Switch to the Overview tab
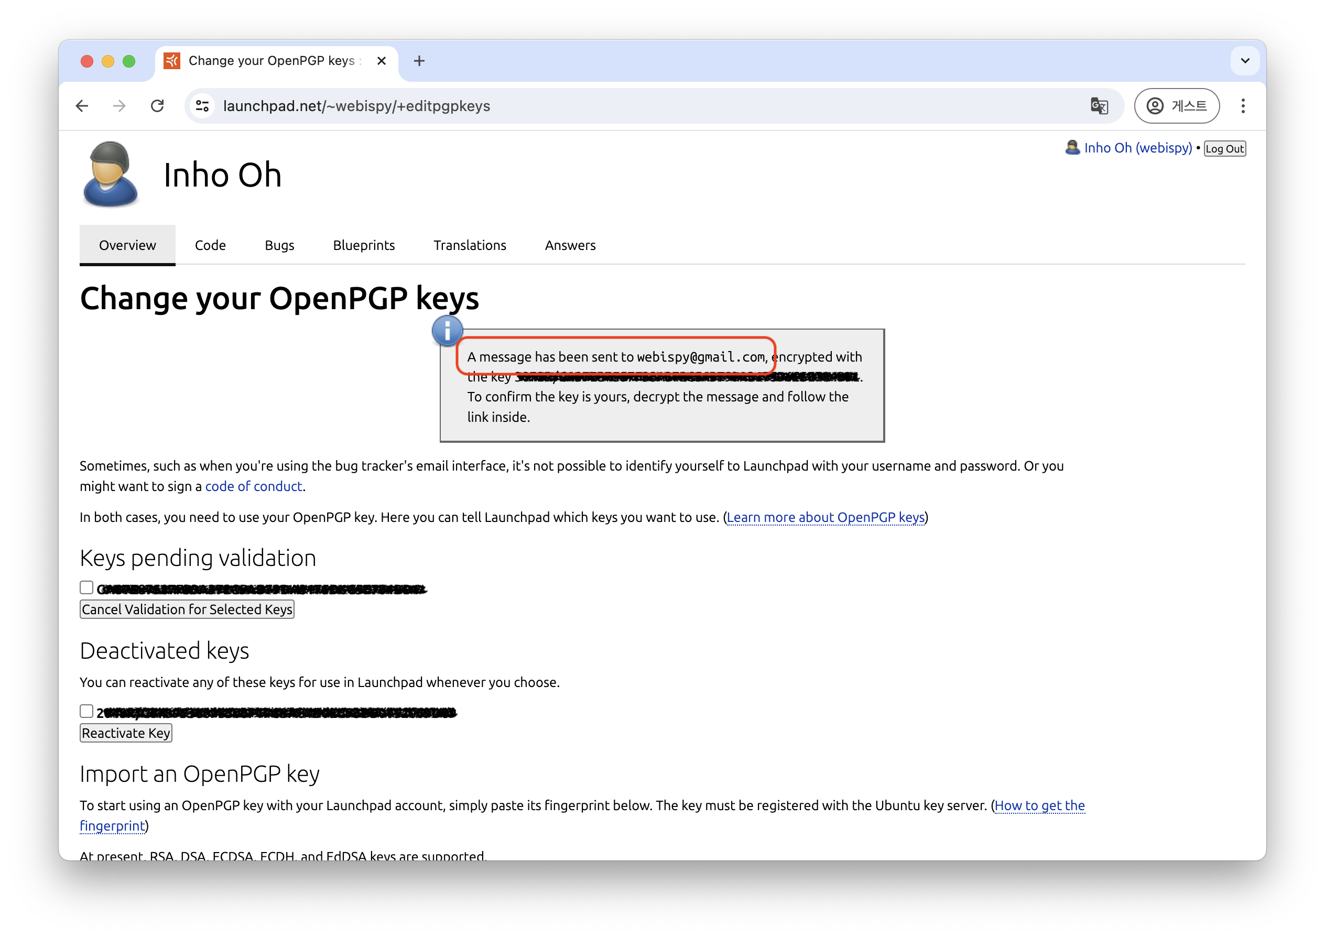The height and width of the screenshot is (938, 1325). (x=127, y=245)
